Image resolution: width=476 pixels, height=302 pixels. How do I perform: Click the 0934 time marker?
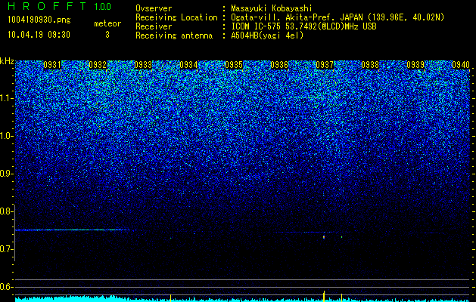coord(188,65)
